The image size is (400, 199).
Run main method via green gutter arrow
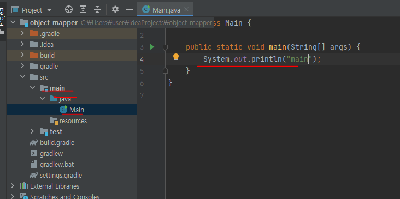[x=152, y=47]
